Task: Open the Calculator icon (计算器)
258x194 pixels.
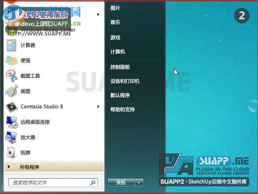Action: coord(12,45)
